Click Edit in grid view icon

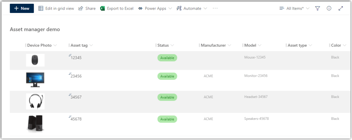coord(41,8)
